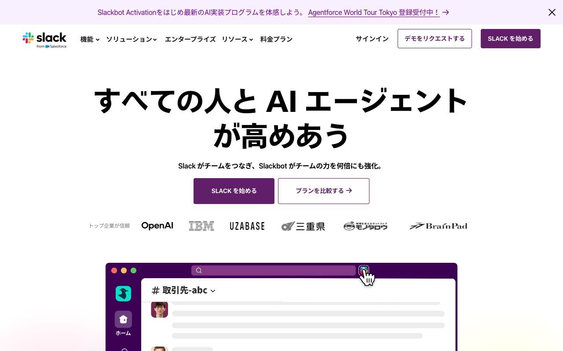Expand the # 取引先-abc channel chevron
Image resolution: width=563 pixels, height=351 pixels.
click(213, 291)
